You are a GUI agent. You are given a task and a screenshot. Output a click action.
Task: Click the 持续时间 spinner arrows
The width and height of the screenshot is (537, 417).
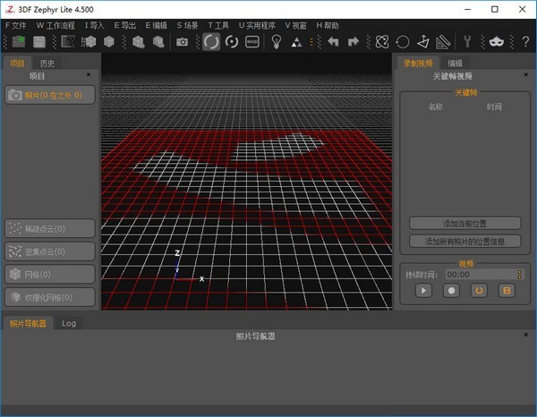pos(519,275)
